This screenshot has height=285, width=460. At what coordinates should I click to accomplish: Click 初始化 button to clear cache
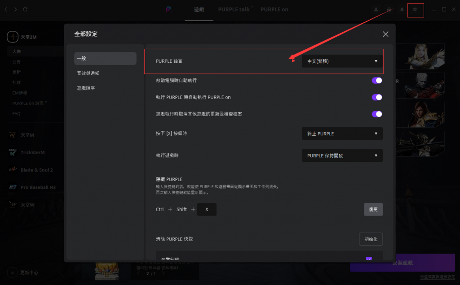click(x=371, y=239)
